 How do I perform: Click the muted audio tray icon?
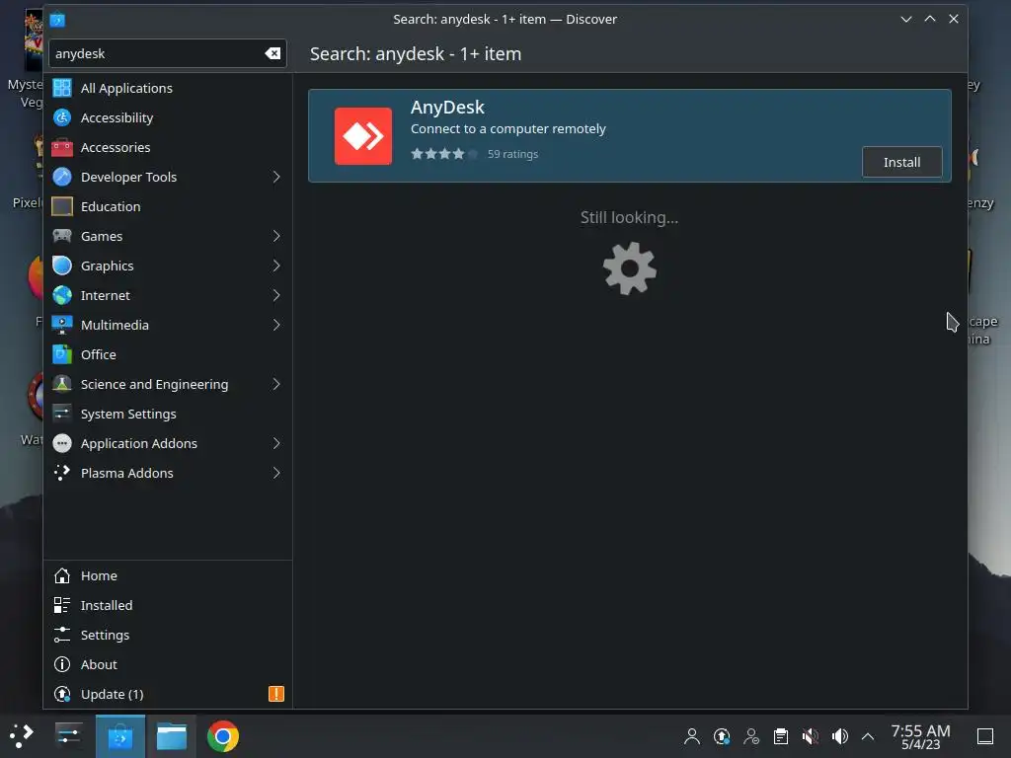pos(811,736)
